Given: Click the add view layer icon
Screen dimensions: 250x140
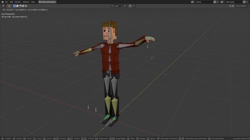Looking at the screenshot, I should [x=244, y=2].
